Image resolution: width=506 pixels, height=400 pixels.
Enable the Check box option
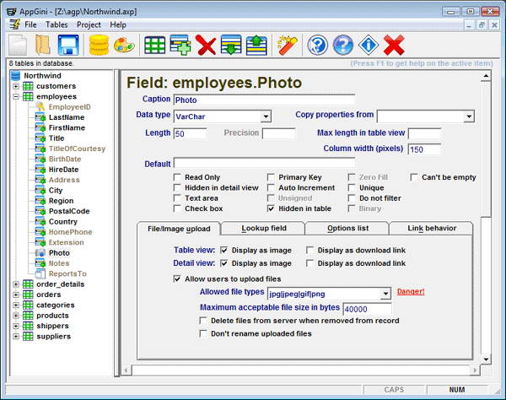(x=177, y=208)
